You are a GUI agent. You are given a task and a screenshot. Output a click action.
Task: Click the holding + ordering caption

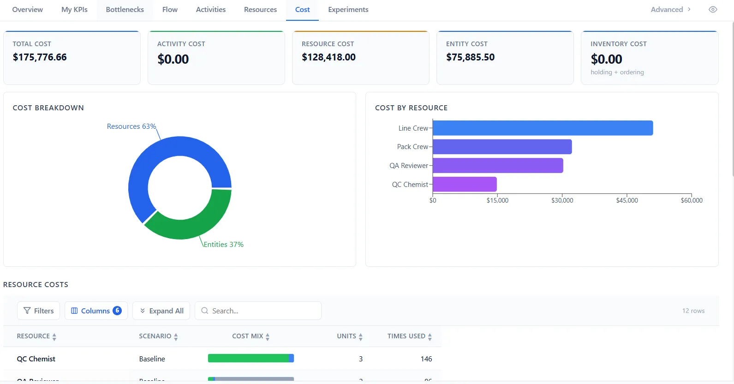617,72
